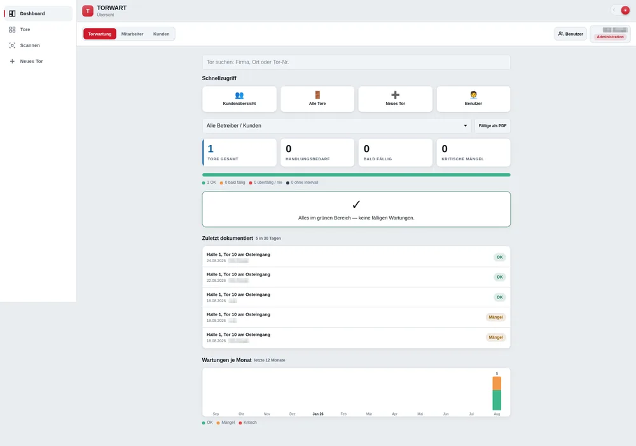
Task: Click the Tore Gesamt stat card
Action: point(239,153)
